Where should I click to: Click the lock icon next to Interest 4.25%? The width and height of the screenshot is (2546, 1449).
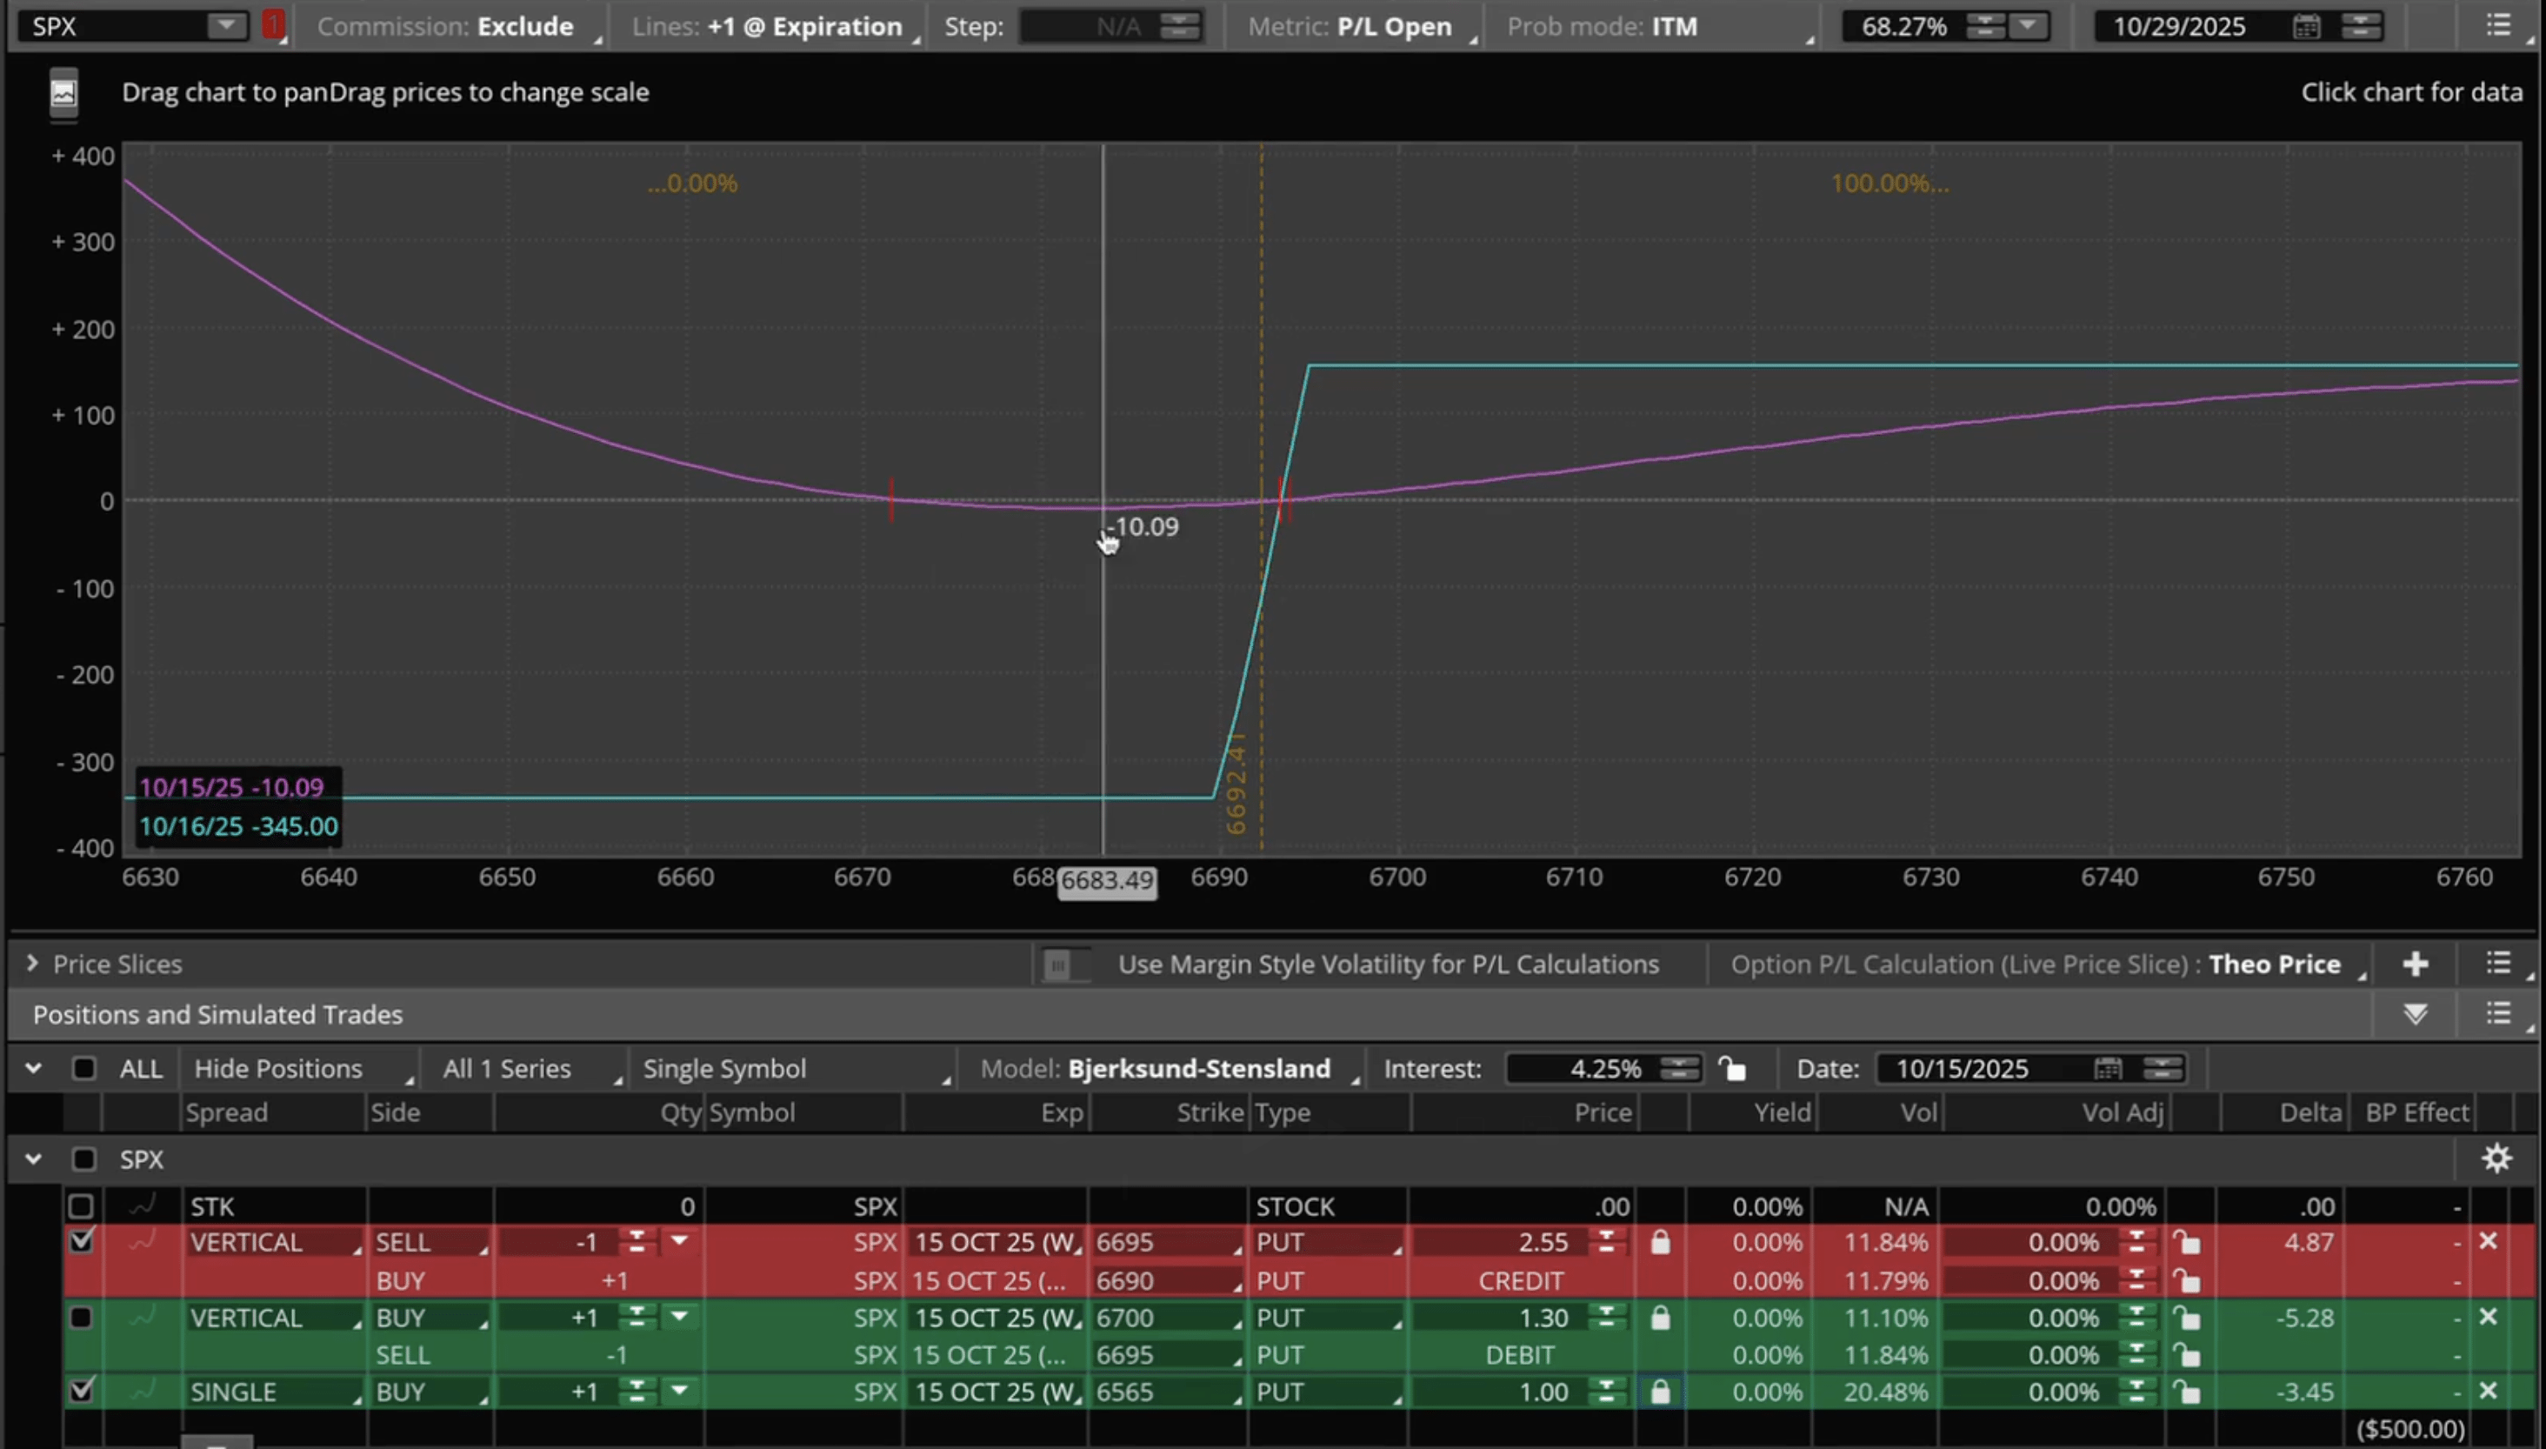1731,1068
